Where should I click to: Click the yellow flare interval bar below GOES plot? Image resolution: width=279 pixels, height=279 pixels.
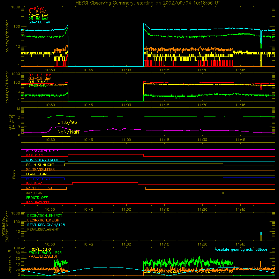56,136
